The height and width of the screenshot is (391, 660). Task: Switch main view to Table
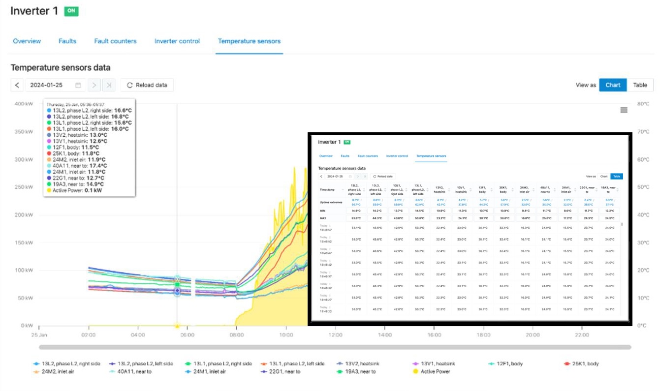point(640,85)
